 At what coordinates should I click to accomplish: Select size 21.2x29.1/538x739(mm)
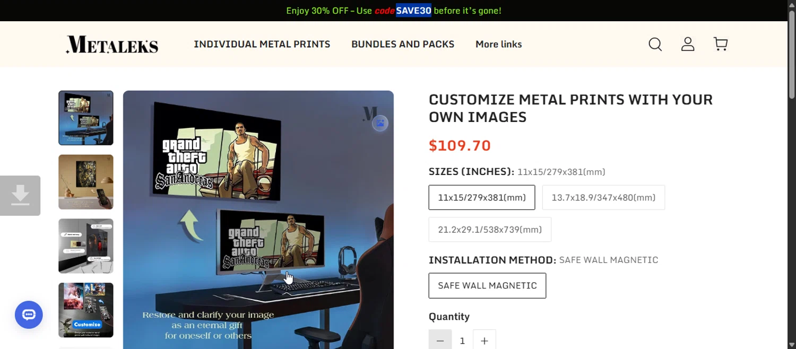pyautogui.click(x=490, y=230)
